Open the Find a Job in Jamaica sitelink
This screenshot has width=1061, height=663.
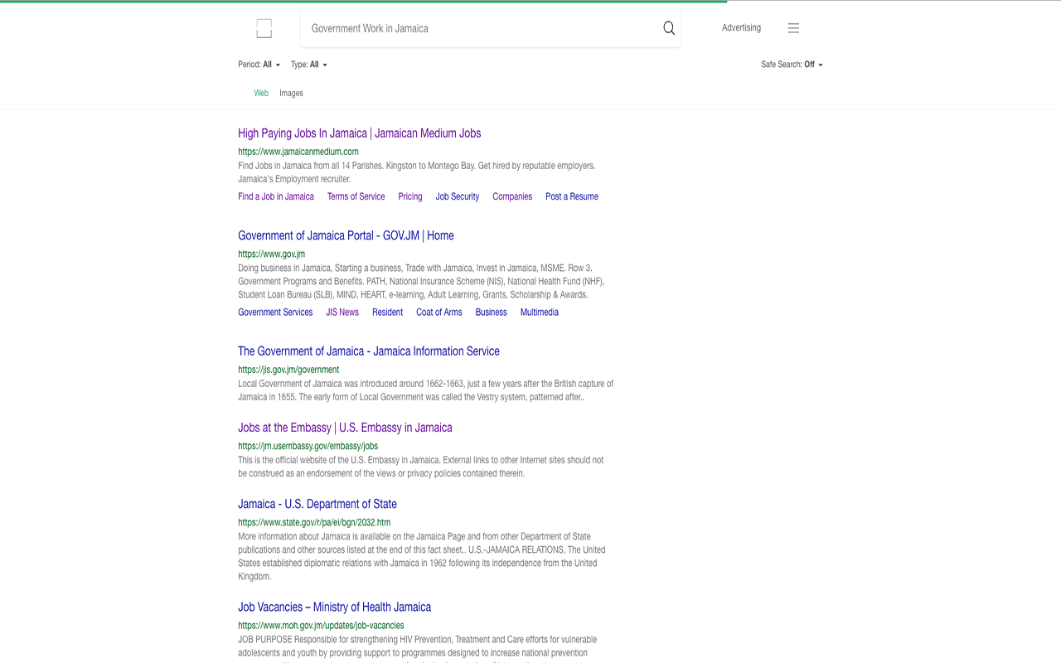[x=276, y=197]
